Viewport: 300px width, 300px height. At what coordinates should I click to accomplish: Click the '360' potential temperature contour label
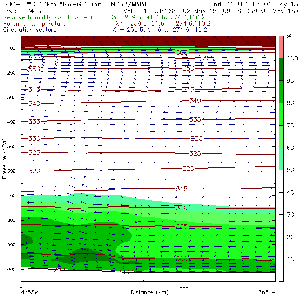coord(182,52)
